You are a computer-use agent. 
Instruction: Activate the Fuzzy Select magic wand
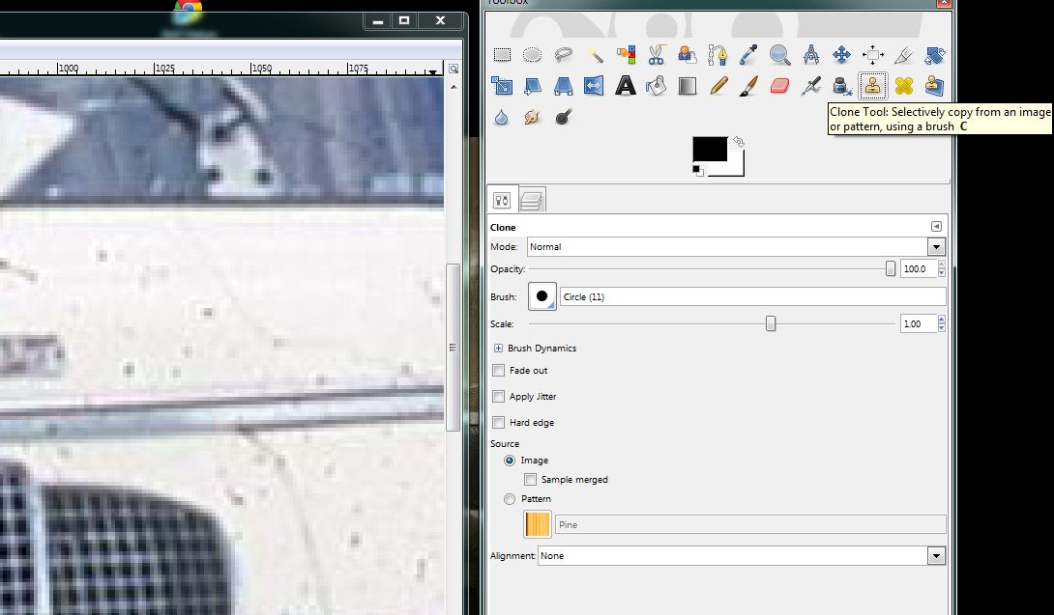(595, 55)
